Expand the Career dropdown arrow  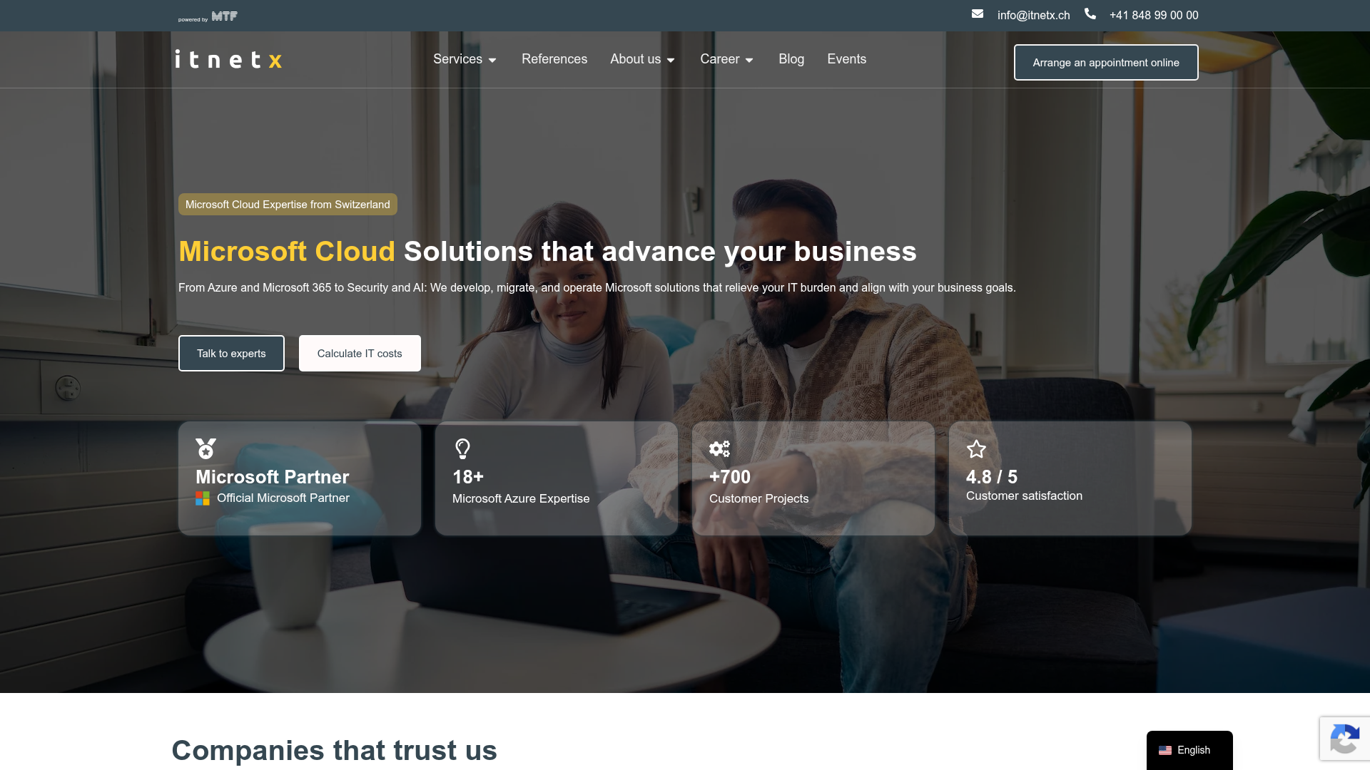click(749, 61)
